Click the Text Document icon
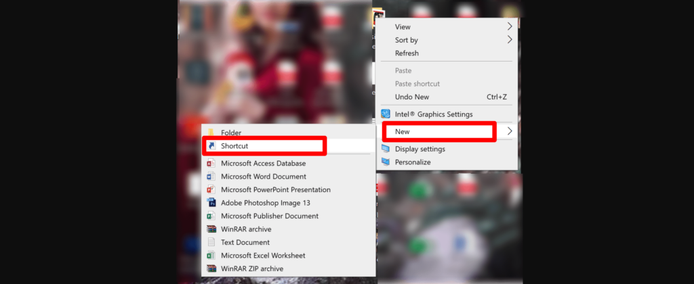694x284 pixels. 211,243
